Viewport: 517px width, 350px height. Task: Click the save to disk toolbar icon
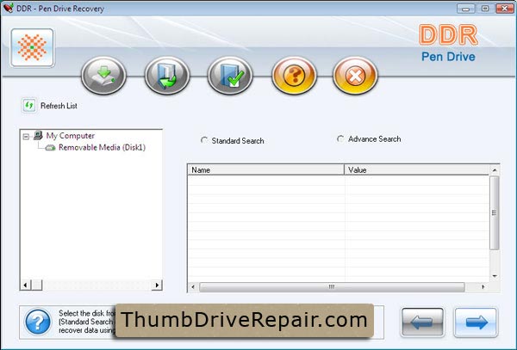point(103,76)
